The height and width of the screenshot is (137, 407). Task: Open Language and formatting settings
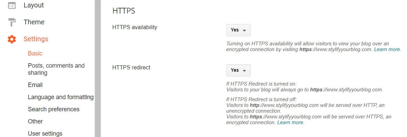pyautogui.click(x=60, y=97)
